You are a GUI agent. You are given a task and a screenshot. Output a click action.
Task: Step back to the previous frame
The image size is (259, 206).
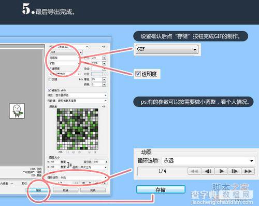(208, 171)
